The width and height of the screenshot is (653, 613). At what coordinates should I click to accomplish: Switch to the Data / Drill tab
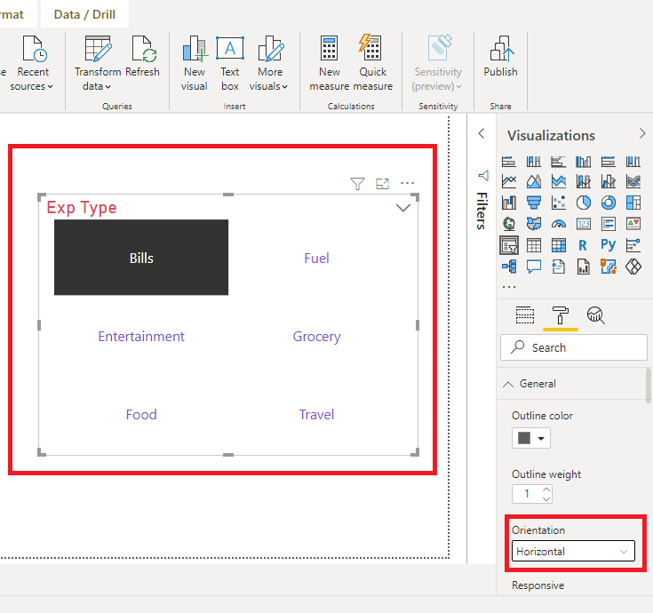[84, 14]
